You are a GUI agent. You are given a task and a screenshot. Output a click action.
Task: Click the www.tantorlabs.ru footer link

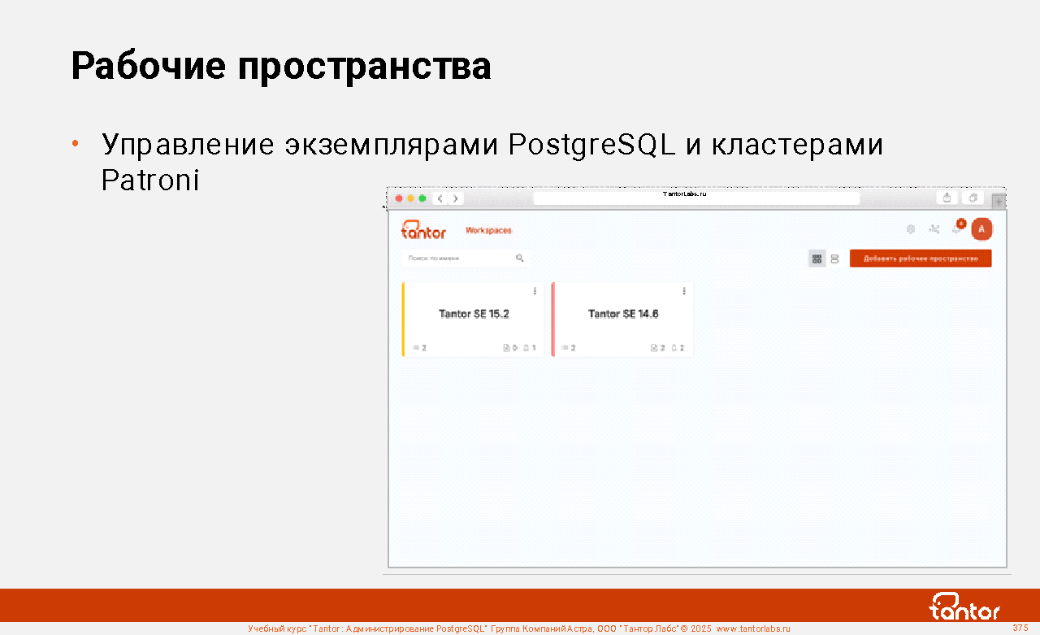click(x=753, y=629)
